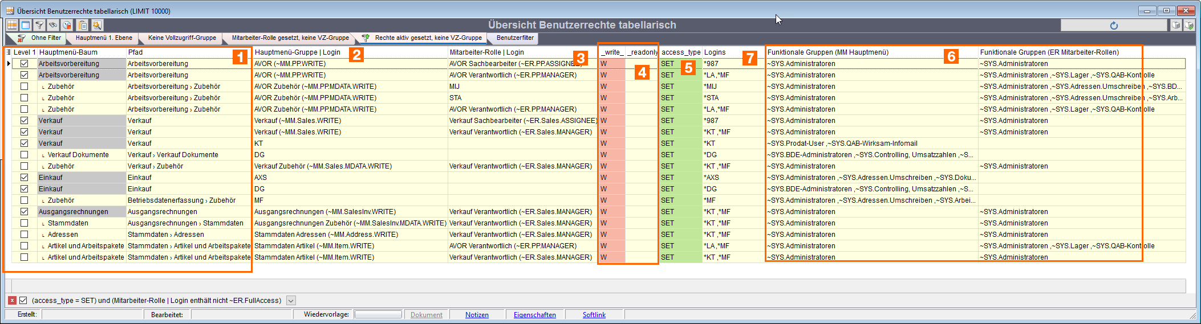Click the binoculars search icon
The image size is (1201, 324).
click(x=53, y=25)
